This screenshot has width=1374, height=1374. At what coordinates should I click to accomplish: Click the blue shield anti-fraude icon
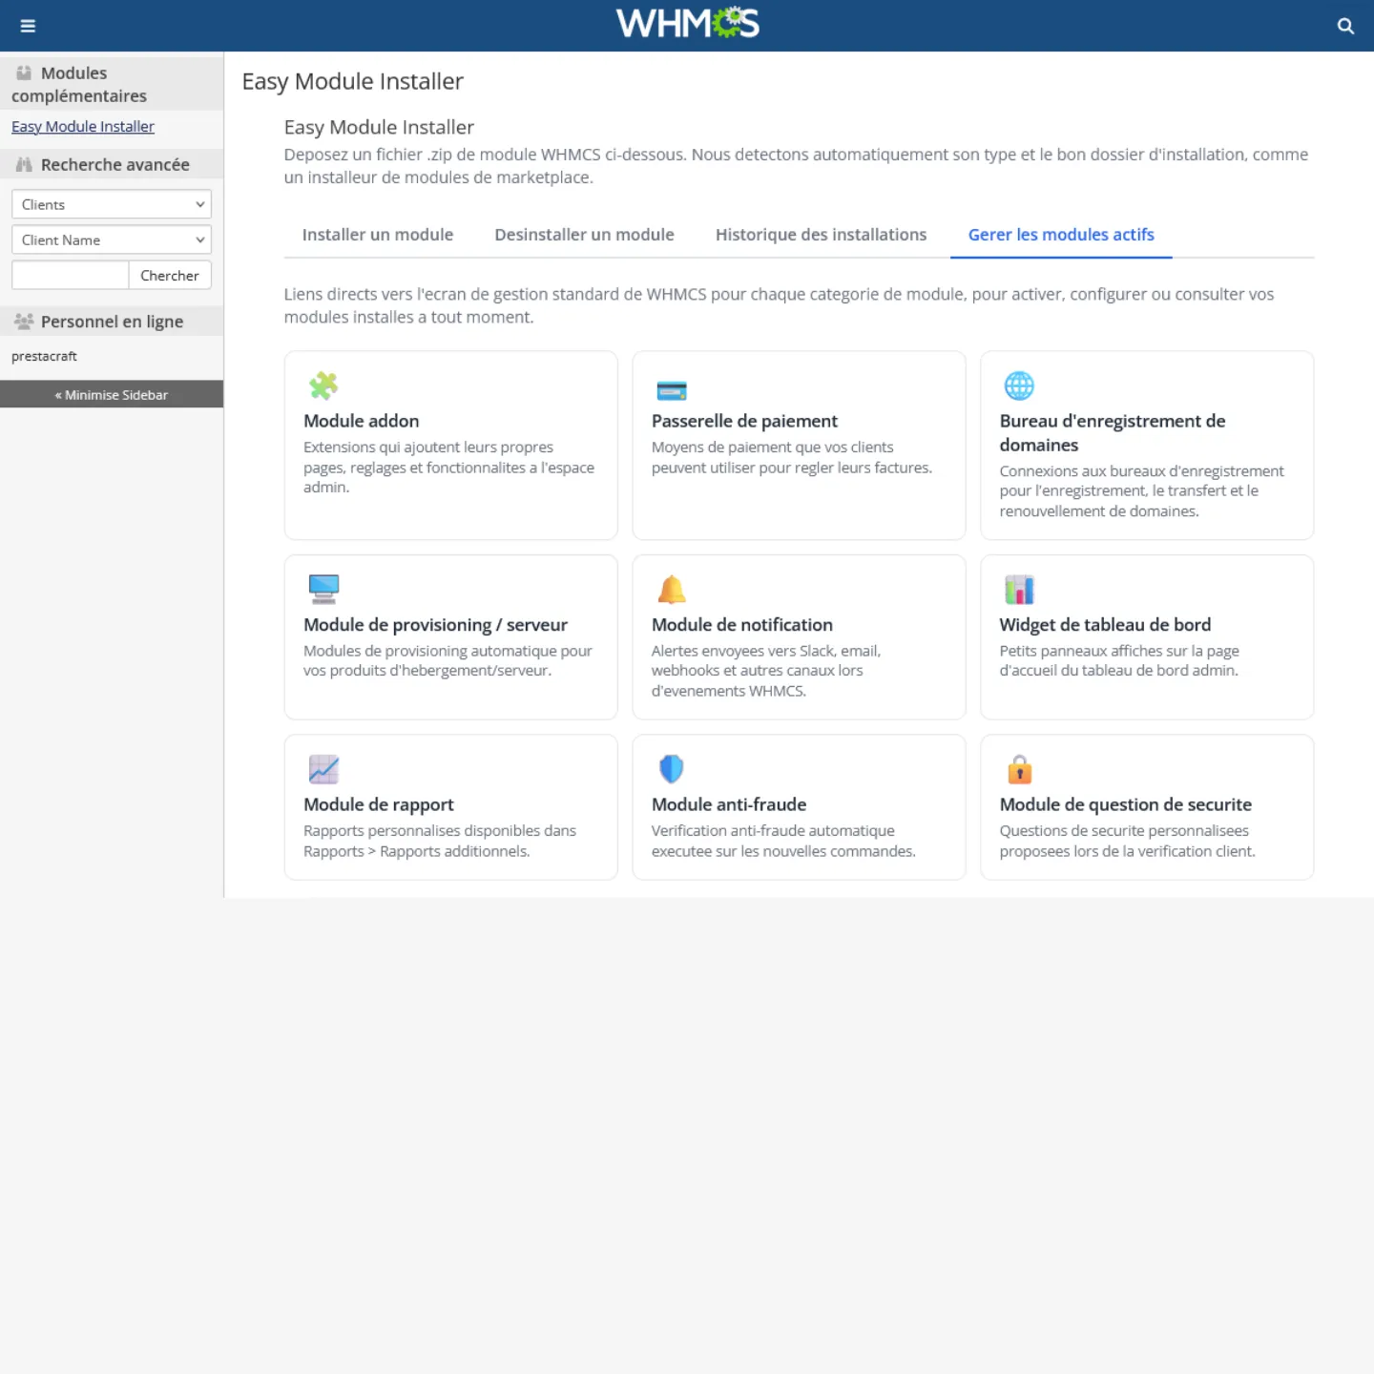[672, 769]
